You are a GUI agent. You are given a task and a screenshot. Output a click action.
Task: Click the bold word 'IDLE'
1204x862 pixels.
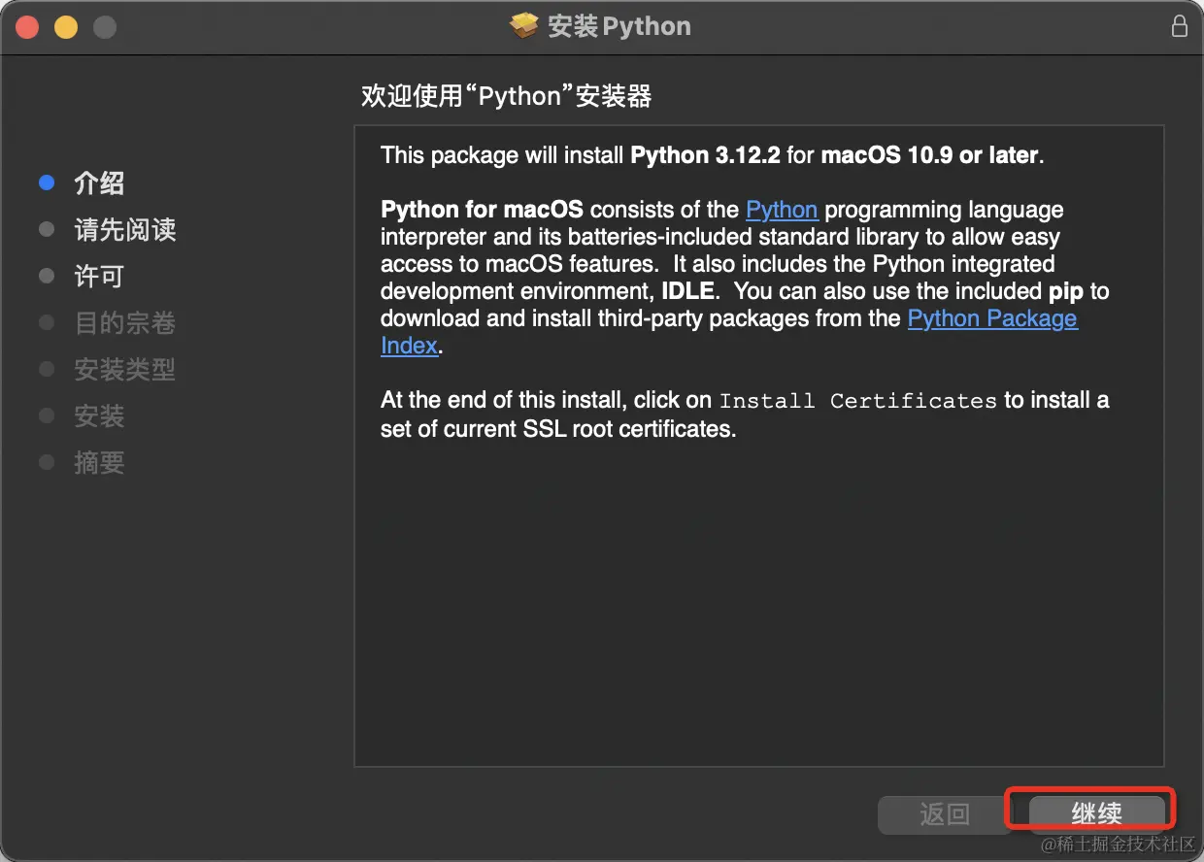[688, 291]
